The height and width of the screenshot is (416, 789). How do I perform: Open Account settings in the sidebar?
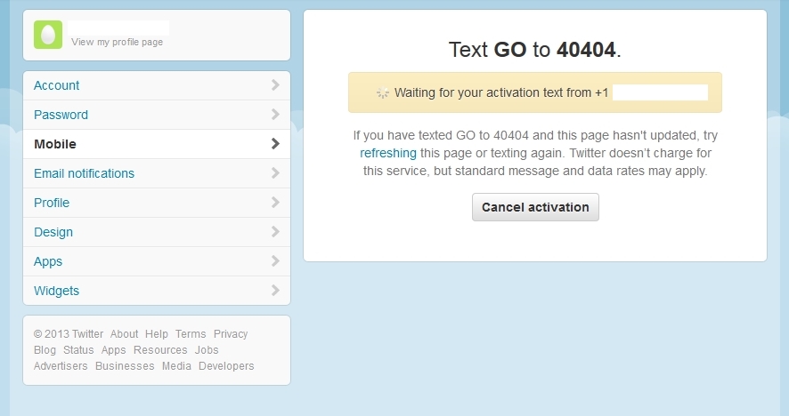pyautogui.click(x=57, y=85)
